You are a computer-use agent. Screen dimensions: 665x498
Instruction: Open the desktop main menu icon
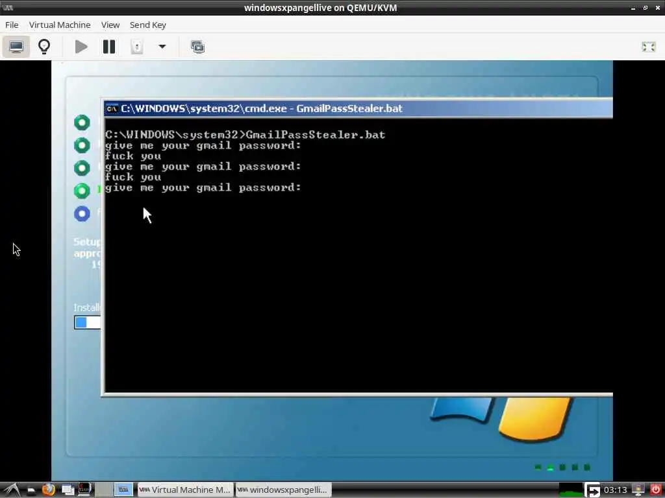pos(11,490)
